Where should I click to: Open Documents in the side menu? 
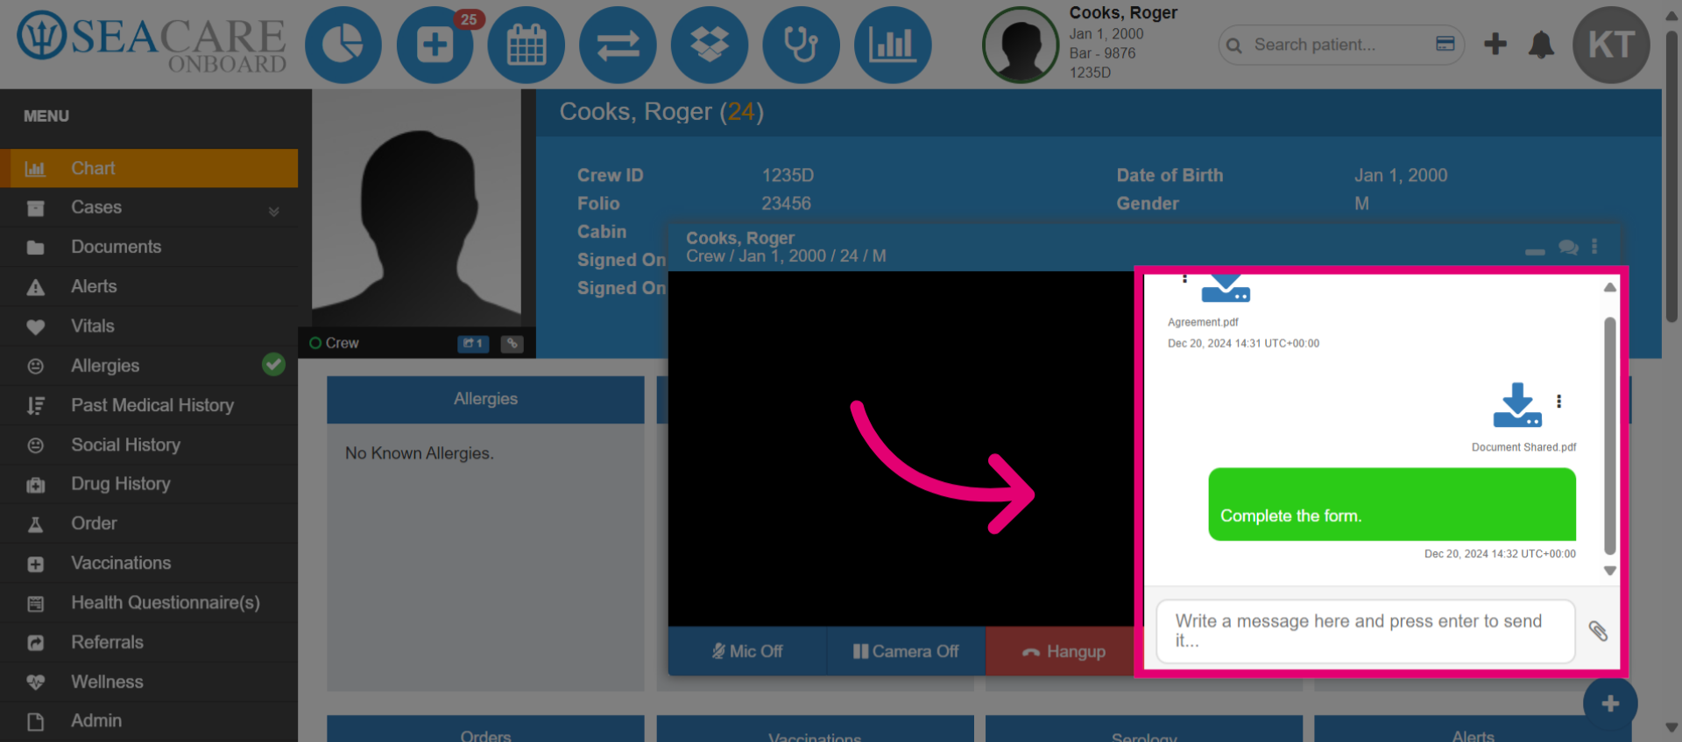[x=149, y=247]
